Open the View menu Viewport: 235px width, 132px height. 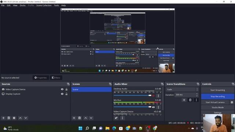(15, 5)
